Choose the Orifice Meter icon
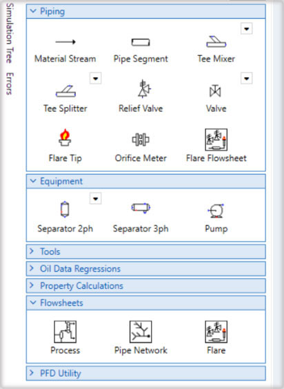 [x=141, y=139]
